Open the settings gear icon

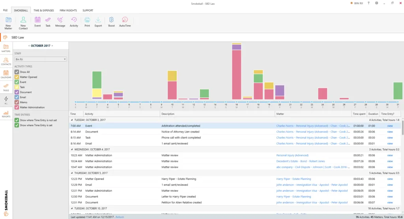[x=376, y=3]
